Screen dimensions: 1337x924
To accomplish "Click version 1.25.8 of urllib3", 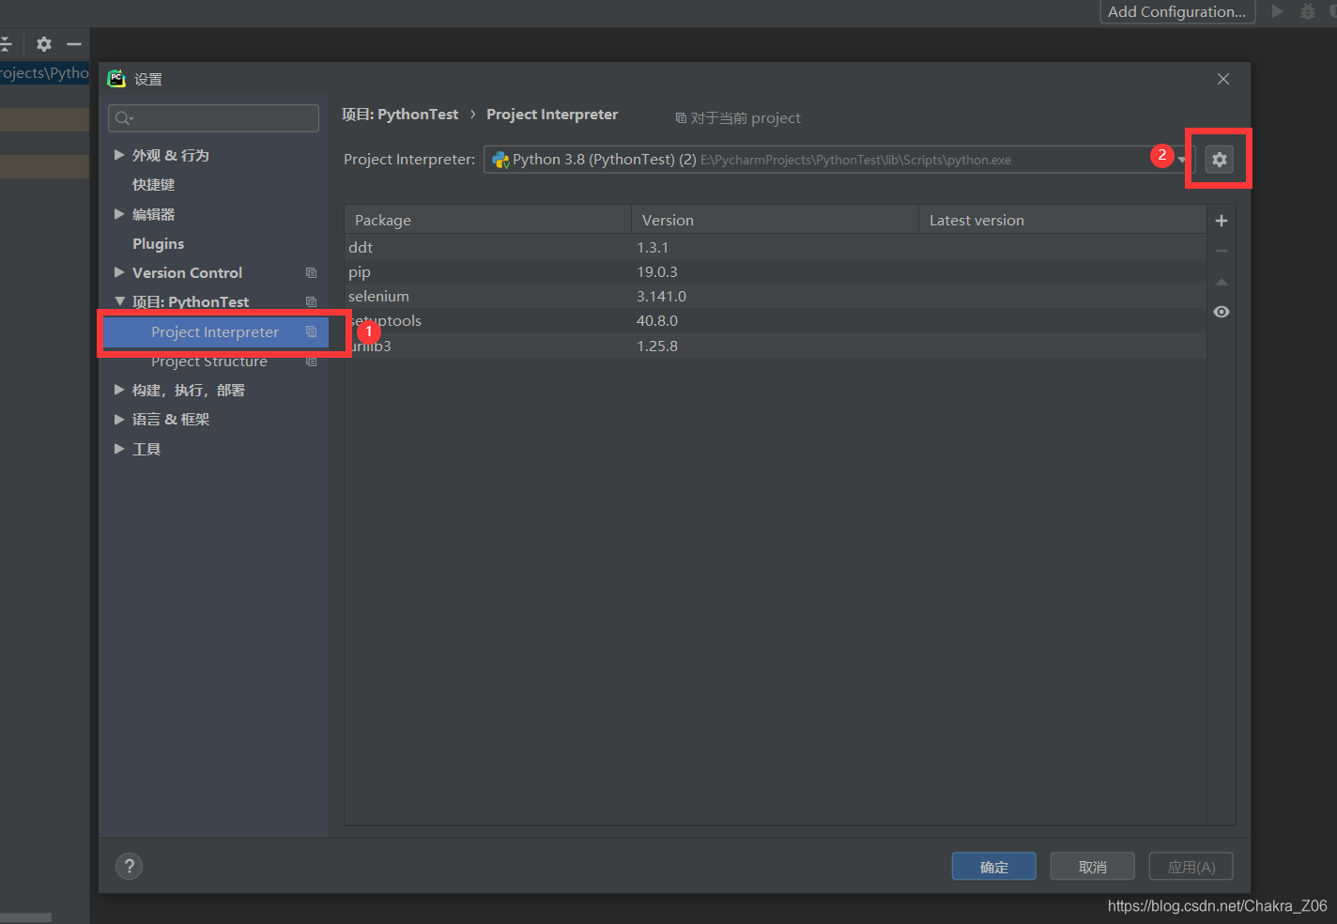I will 657,346.
